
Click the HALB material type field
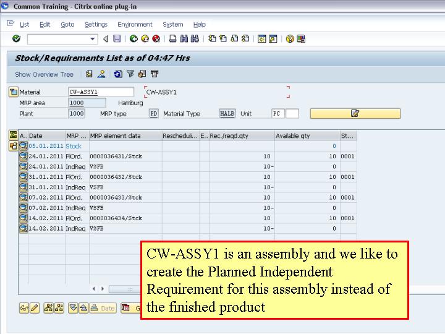[x=227, y=114]
